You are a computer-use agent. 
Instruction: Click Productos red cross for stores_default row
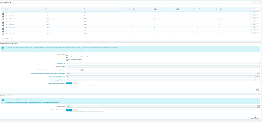[x=132, y=31]
